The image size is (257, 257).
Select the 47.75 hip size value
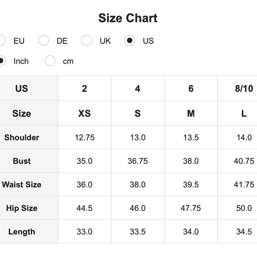(191, 208)
